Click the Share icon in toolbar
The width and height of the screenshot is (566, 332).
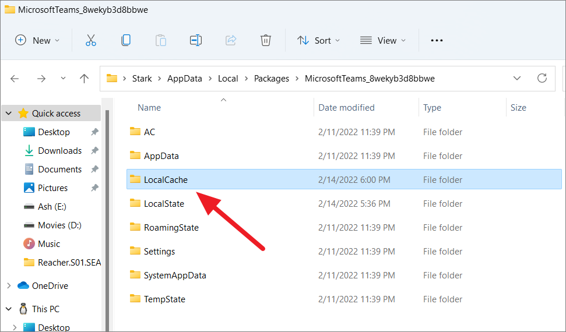(x=231, y=40)
